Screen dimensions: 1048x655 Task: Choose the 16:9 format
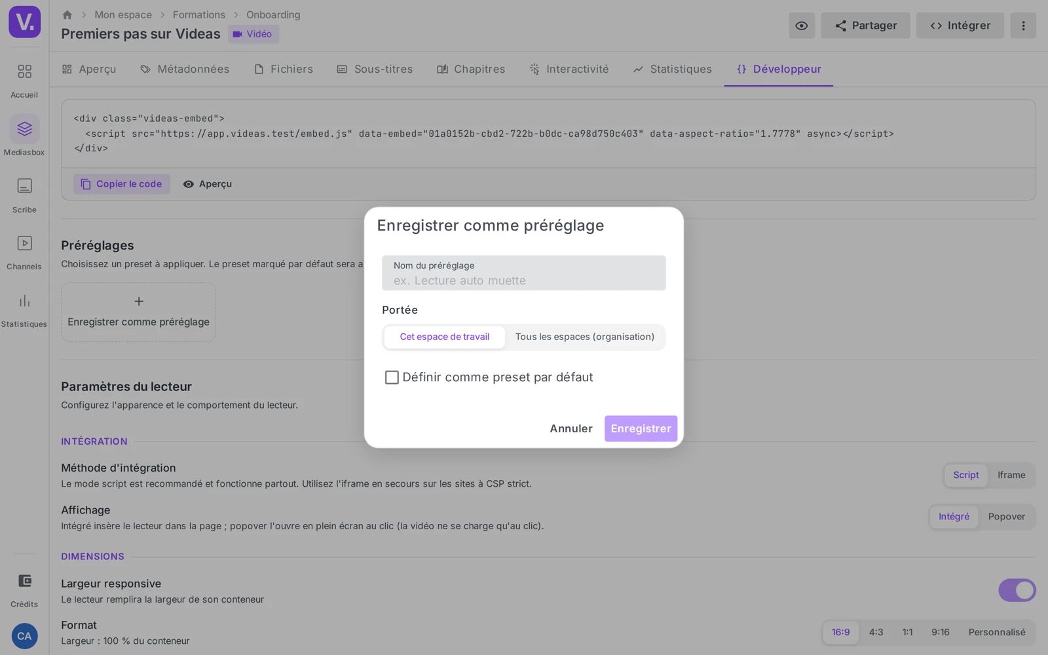pos(840,632)
